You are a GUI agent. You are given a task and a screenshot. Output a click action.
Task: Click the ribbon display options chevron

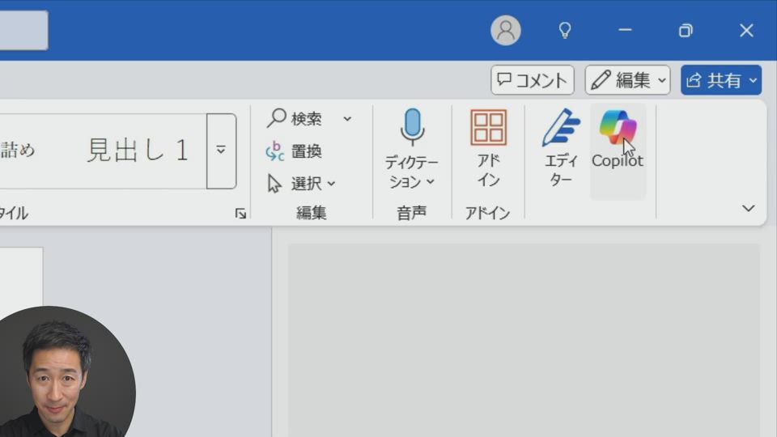click(x=748, y=209)
